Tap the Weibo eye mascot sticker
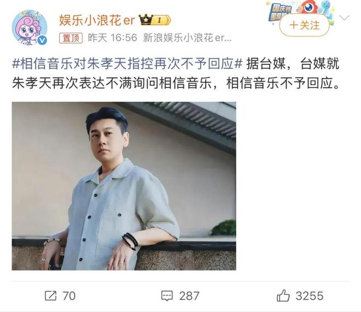The image size is (361, 312). pos(308,7)
